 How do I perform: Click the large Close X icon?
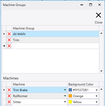[98, 15]
